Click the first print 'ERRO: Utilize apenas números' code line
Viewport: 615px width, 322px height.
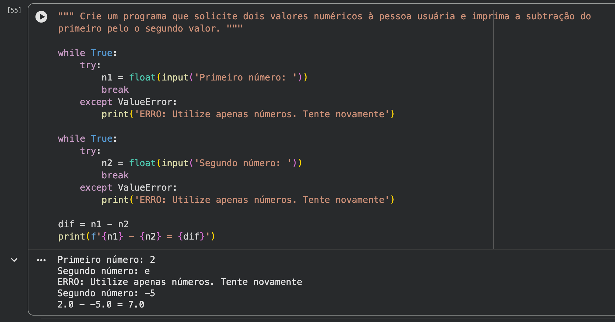click(248, 114)
